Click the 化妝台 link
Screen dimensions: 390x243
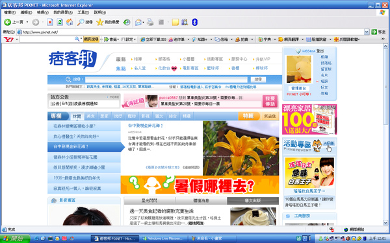tap(164, 68)
